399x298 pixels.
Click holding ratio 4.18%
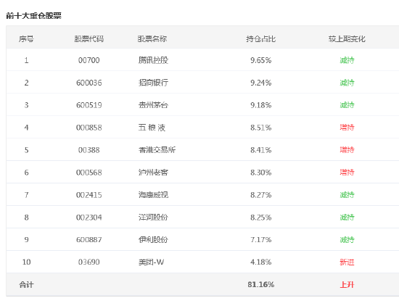point(261,262)
